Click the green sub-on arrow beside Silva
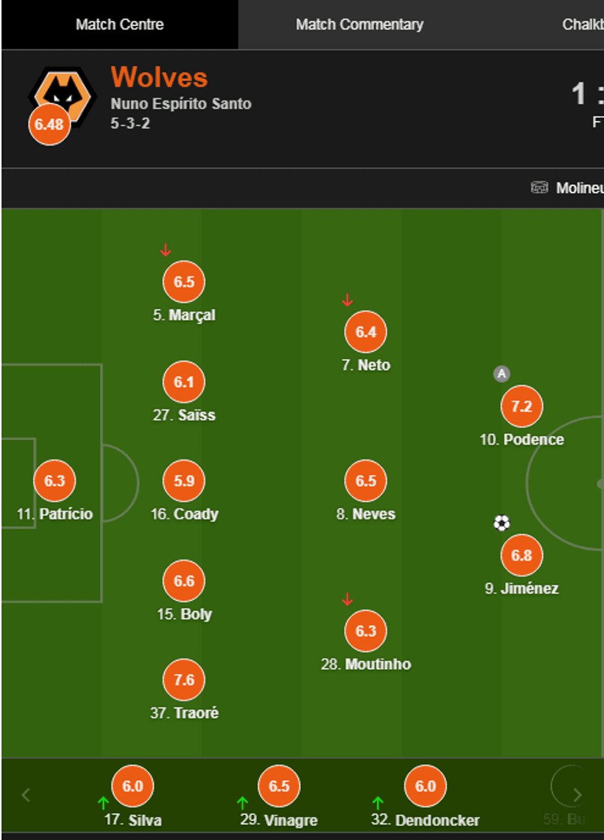Image resolution: width=604 pixels, height=840 pixels. [104, 803]
